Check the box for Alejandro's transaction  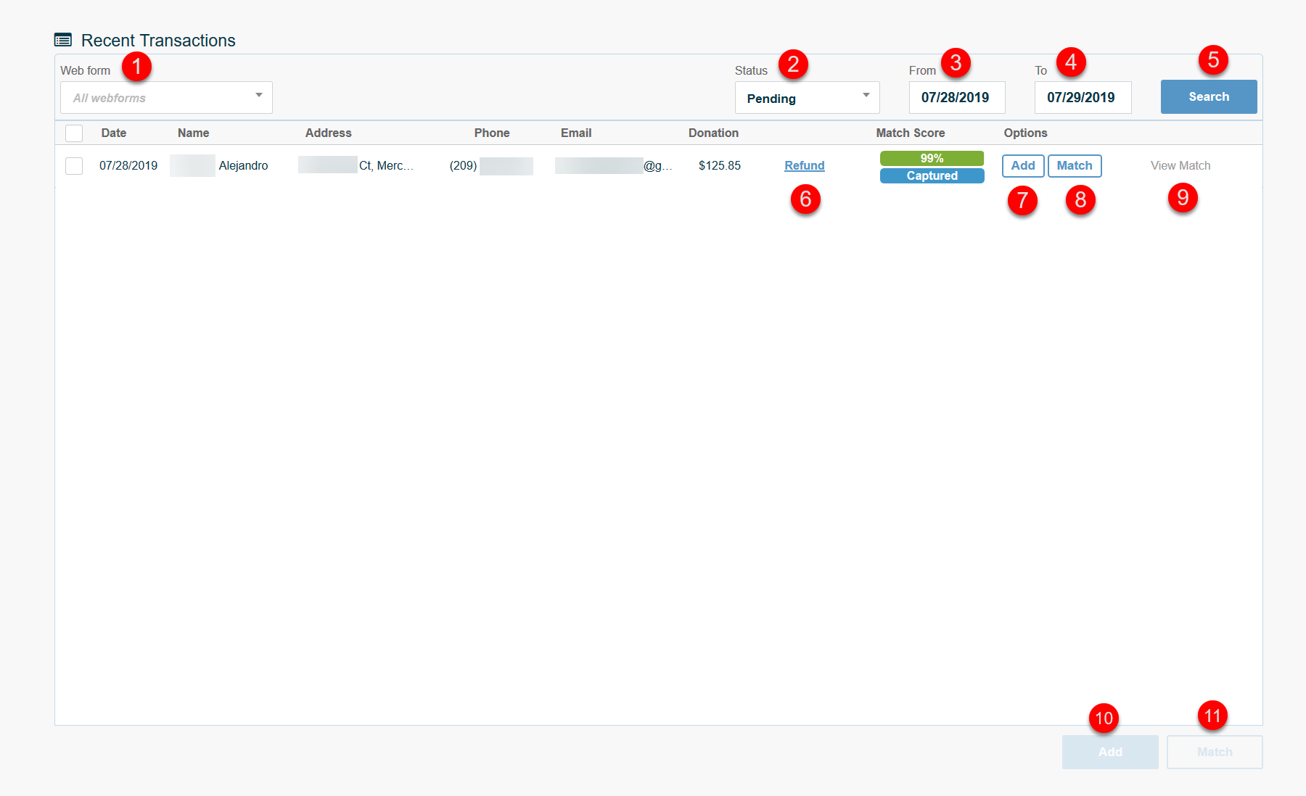coord(73,165)
